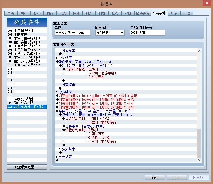Select variable operation [0100:y] = [湯母] 的 地图 Y 坐标
The height and width of the screenshot is (184, 213).
click(x=126, y=107)
